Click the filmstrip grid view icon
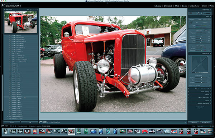215x138 pixels. [10, 126]
